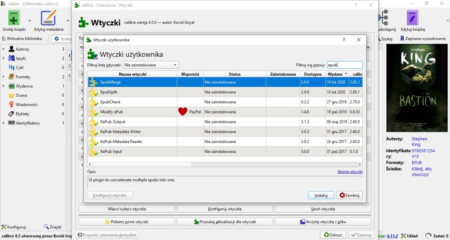Expand the Wydawca tree node

pos(4,86)
